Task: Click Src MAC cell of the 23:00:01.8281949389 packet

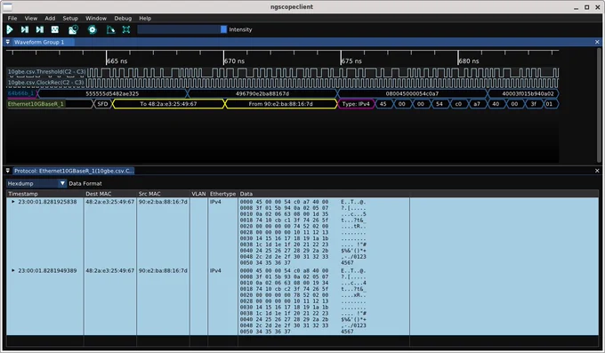Action: [x=163, y=270]
